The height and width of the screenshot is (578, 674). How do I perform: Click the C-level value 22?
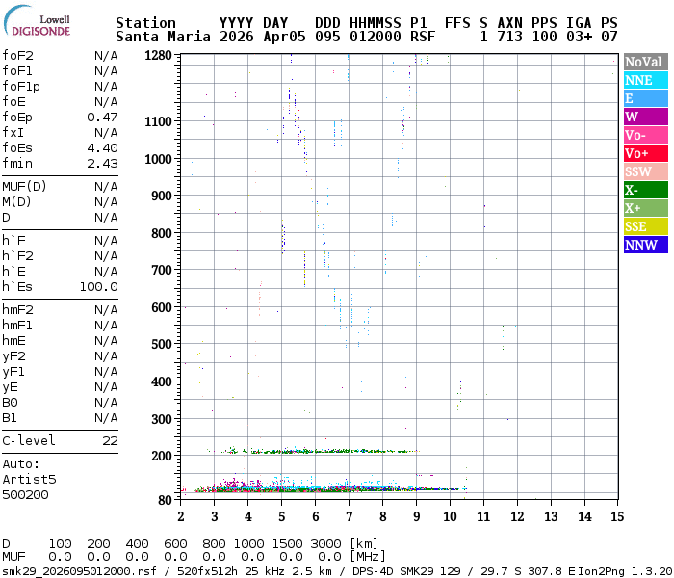pyautogui.click(x=110, y=441)
